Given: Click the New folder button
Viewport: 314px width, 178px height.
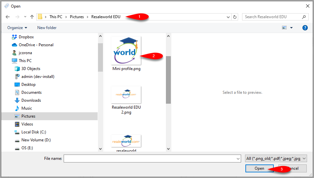Looking at the screenshot, I should coord(47,28).
